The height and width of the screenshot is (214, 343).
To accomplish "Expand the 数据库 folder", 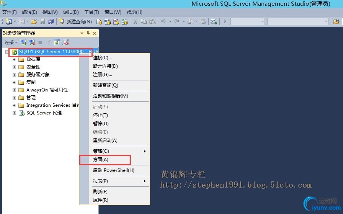I will pyautogui.click(x=14, y=59).
